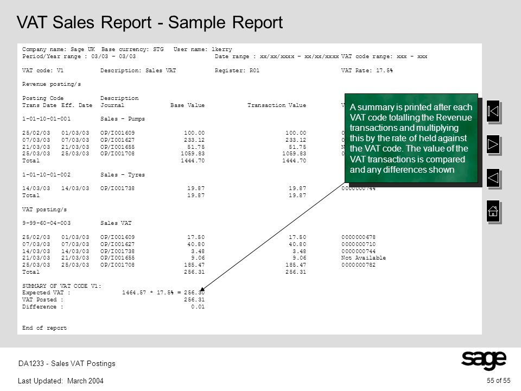
Task: Click the Not Available reference in VAT postings
Action: point(364,257)
